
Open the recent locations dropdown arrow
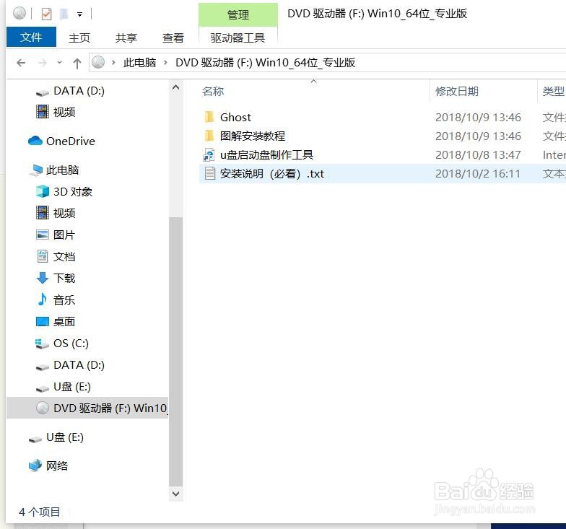[x=59, y=63]
